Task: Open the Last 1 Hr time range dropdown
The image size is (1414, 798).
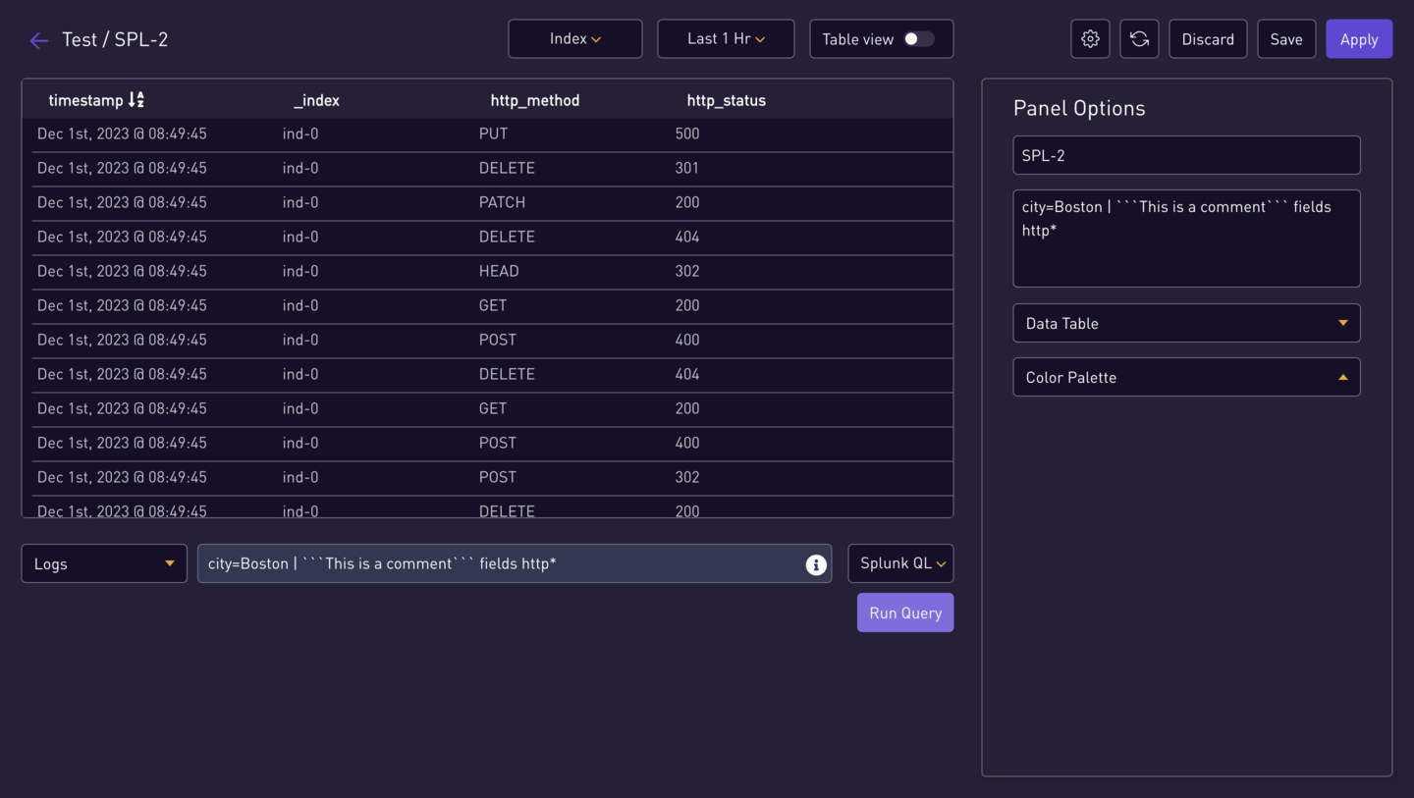Action: click(x=726, y=39)
